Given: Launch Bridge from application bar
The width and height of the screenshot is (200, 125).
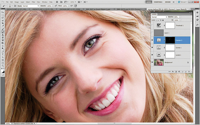Looking at the screenshot, I should coord(57,2).
